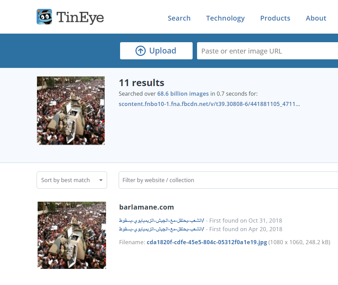
Task: Open the cda1820f filename .jpg link
Action: (207, 242)
